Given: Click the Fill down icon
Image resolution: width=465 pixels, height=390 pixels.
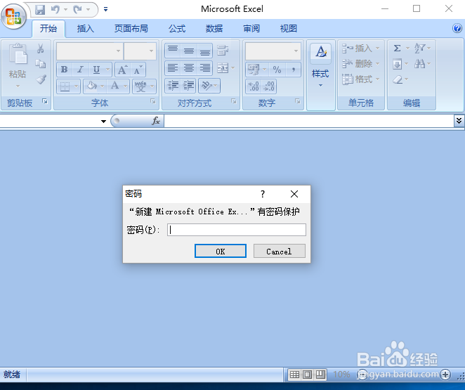Looking at the screenshot, I should [x=397, y=64].
